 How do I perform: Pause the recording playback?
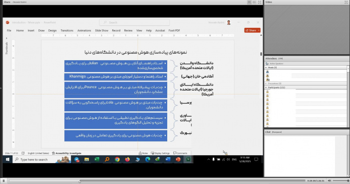click(3, 181)
